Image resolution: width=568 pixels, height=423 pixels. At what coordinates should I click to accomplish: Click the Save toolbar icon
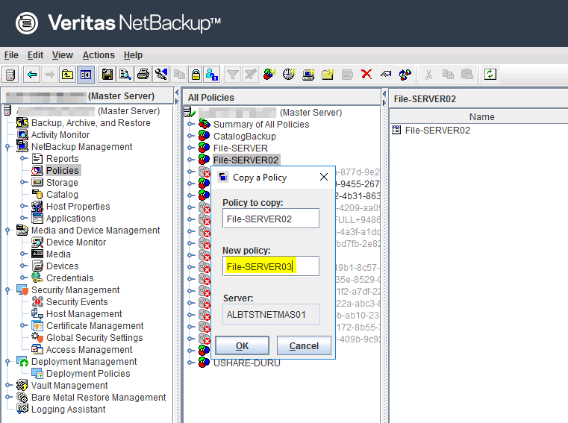pos(107,74)
